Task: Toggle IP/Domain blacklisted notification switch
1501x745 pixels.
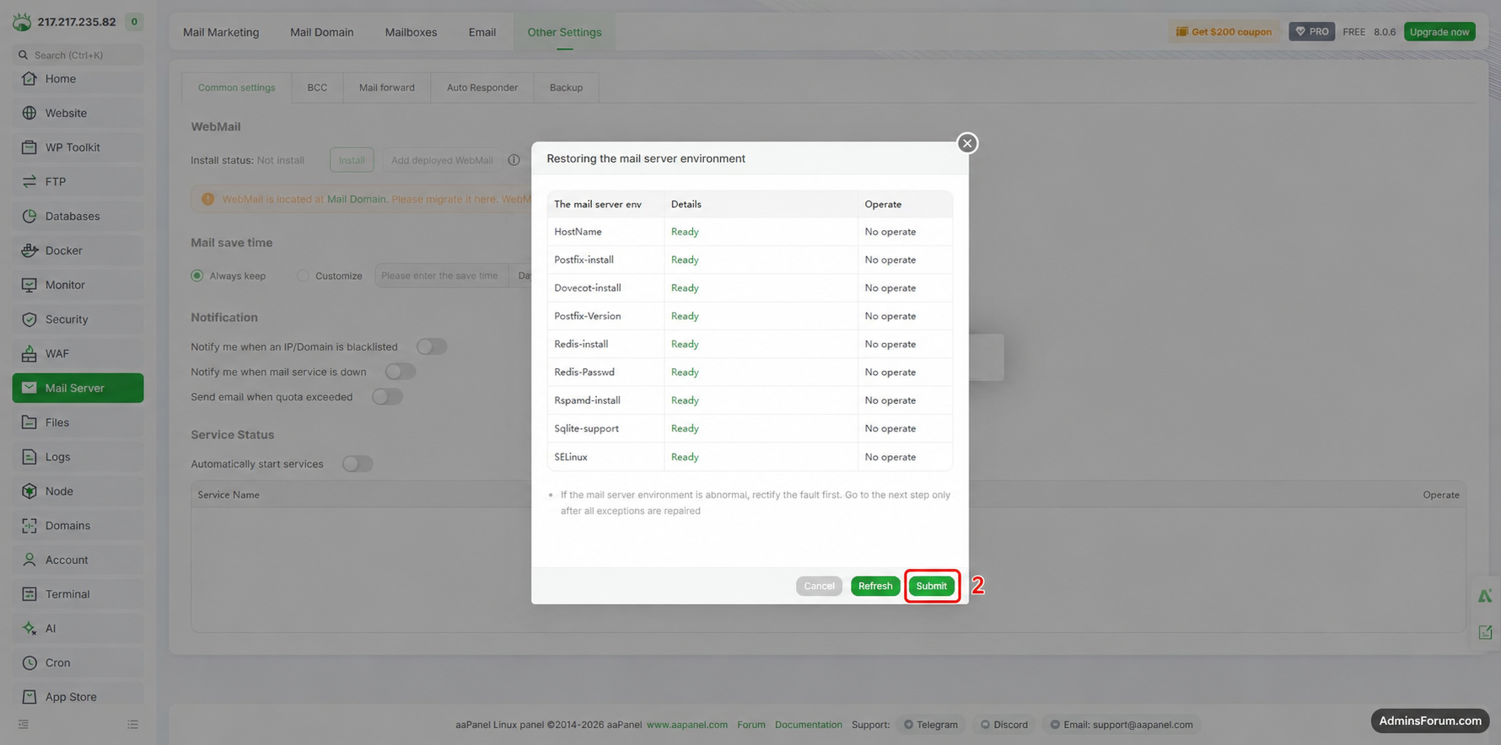Action: tap(432, 346)
